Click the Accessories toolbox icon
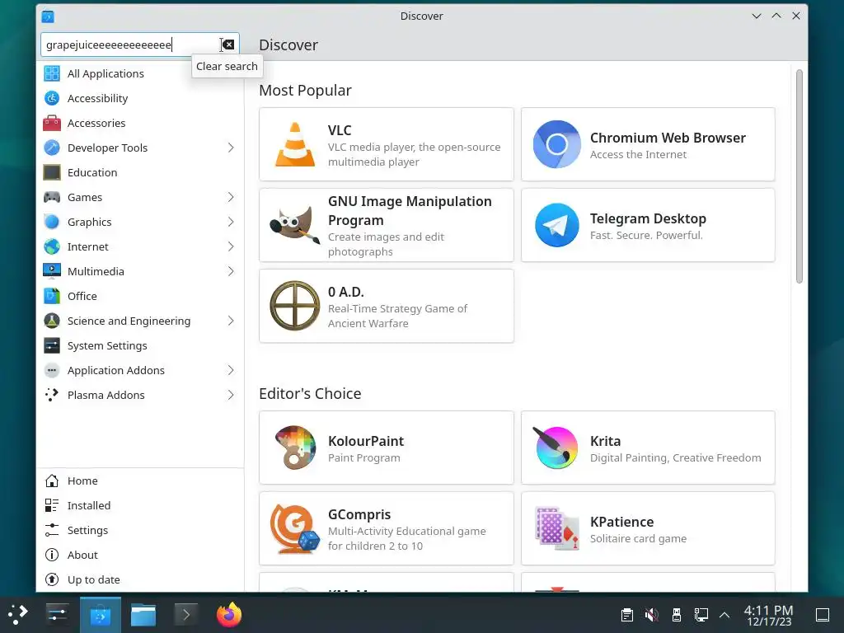This screenshot has height=633, width=844. (52, 123)
